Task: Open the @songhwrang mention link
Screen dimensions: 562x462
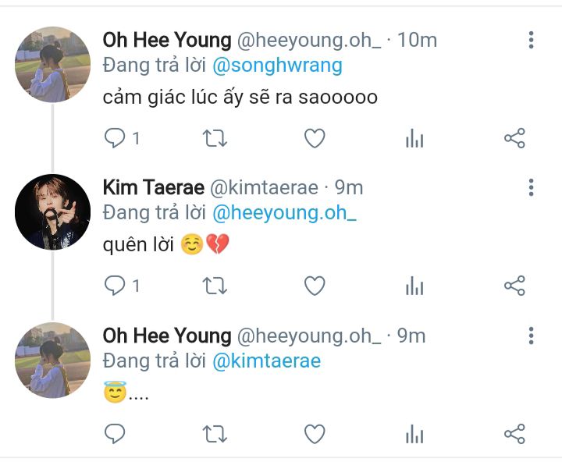Action: point(277,65)
